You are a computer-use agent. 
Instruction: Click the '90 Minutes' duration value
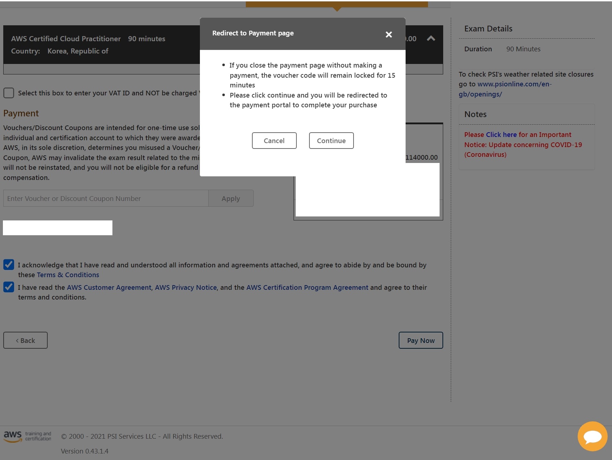pyautogui.click(x=523, y=49)
